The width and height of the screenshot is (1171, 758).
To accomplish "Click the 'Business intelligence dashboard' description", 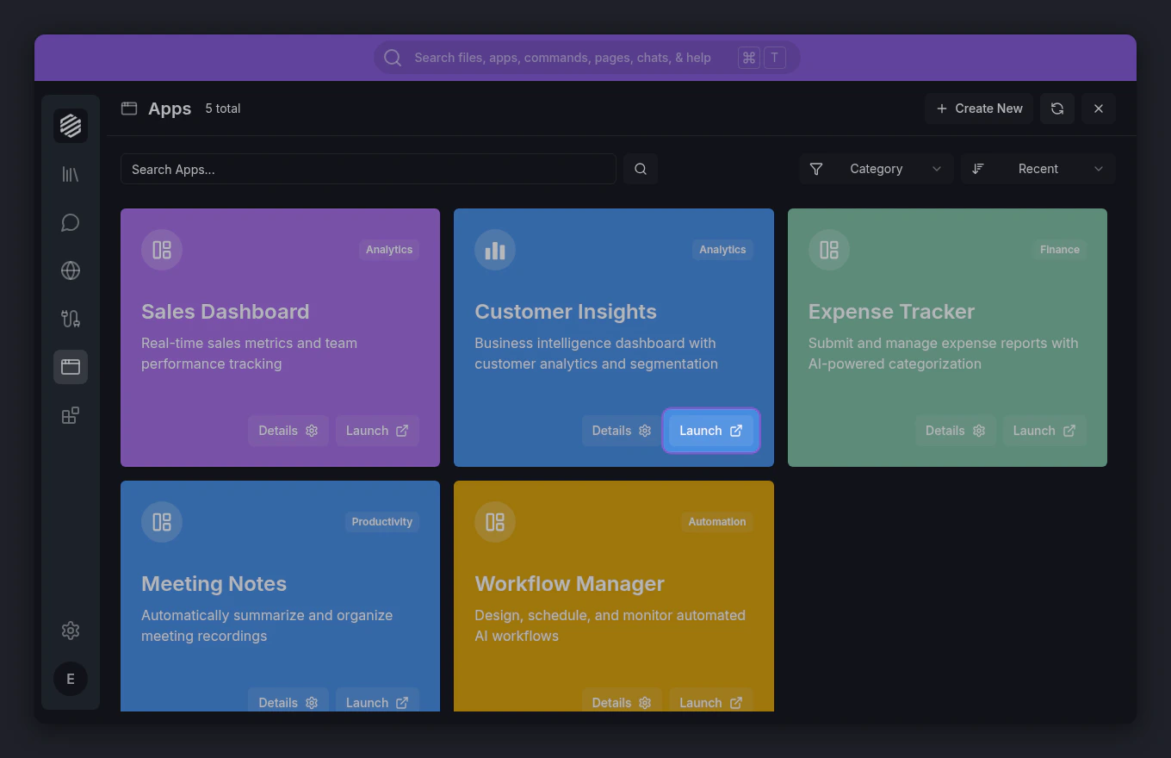I will pos(596,353).
